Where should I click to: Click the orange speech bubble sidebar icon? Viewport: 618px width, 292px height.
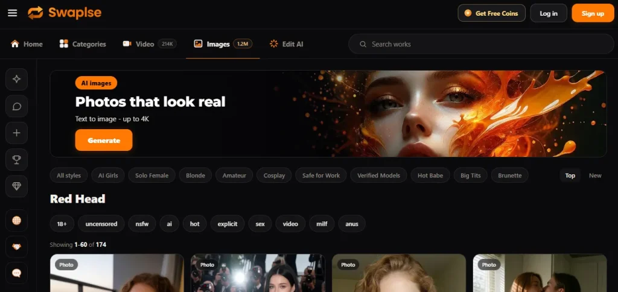[16, 273]
